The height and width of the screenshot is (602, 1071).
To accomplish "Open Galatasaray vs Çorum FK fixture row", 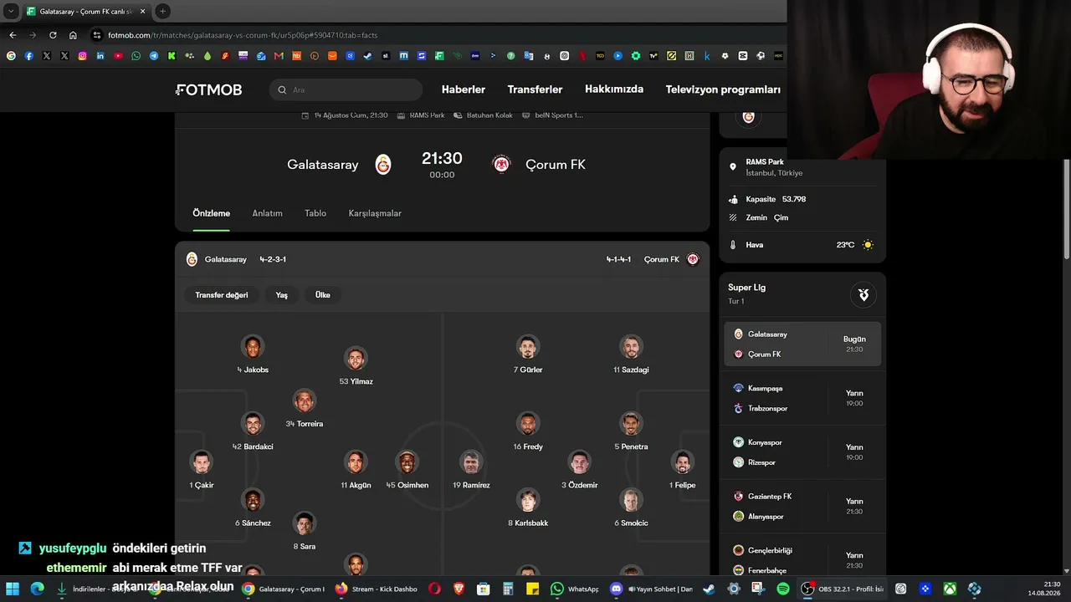I will 802,344.
